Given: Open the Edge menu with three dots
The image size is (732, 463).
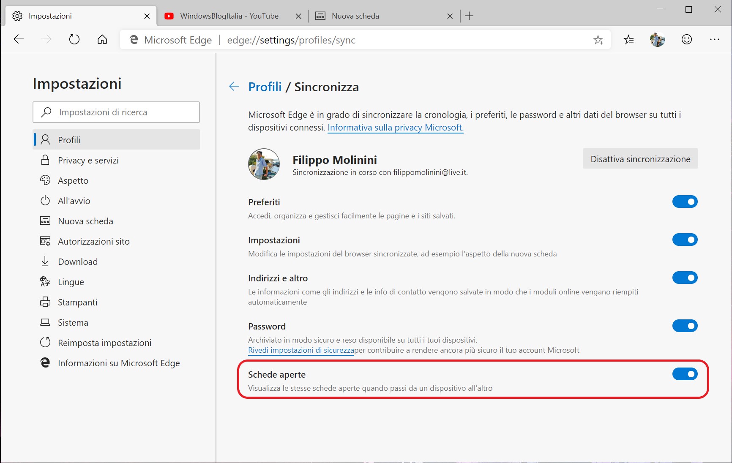Looking at the screenshot, I should click(715, 39).
